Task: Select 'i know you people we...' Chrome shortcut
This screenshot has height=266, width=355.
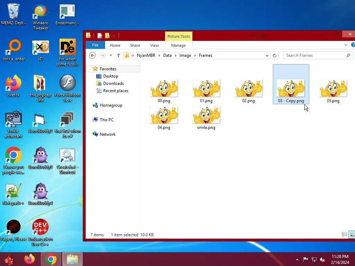Action: click(x=14, y=161)
